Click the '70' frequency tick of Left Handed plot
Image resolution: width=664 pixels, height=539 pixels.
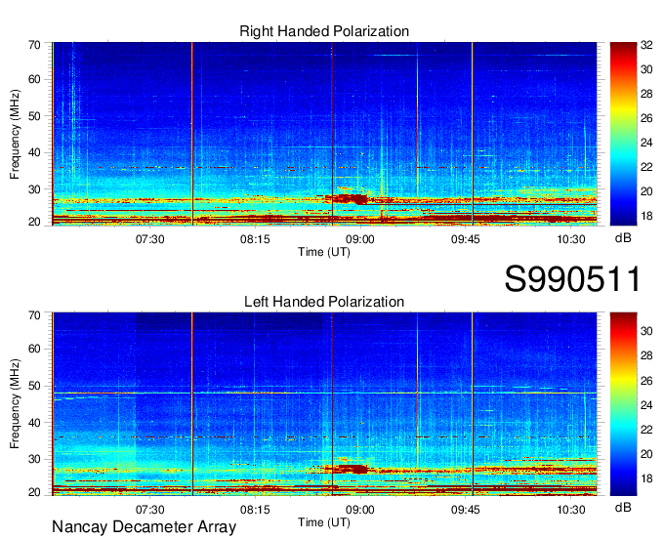34,315
